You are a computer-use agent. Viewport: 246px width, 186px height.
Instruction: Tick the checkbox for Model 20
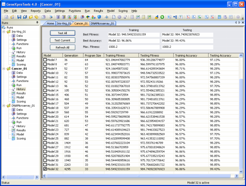pyautogui.click(x=45, y=116)
